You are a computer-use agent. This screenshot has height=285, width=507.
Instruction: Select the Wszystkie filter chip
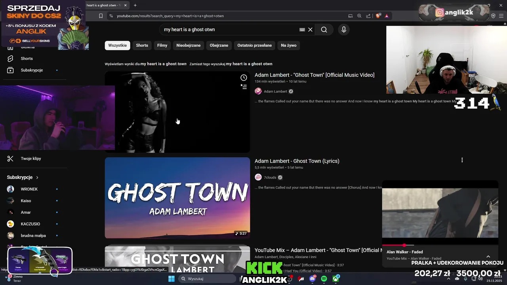point(118,46)
